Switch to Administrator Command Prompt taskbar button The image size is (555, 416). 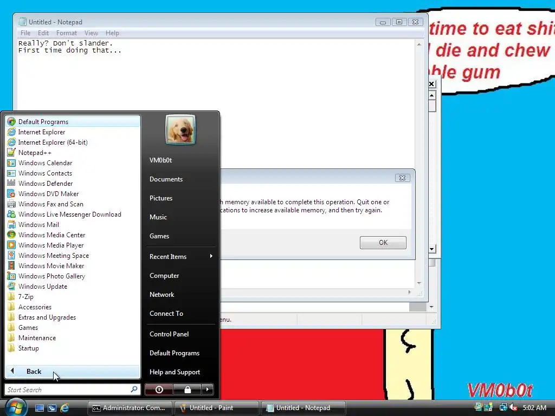click(130, 408)
